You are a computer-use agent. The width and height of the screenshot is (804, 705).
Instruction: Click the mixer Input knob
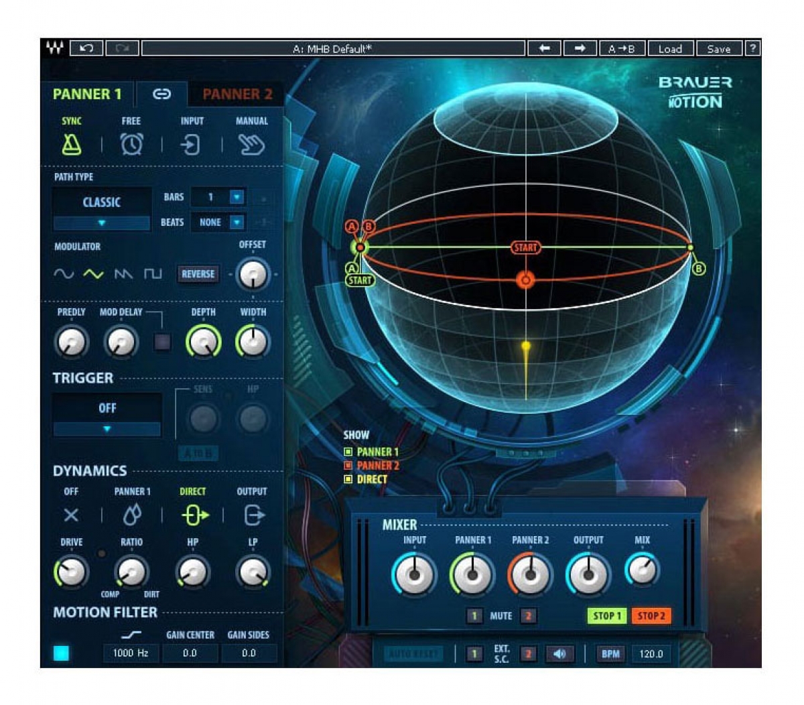(414, 575)
